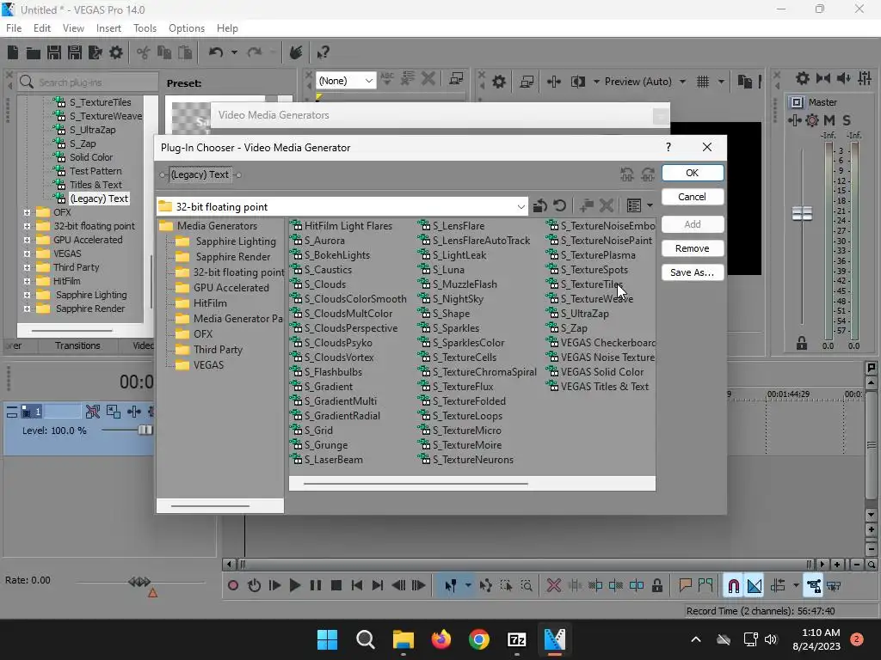This screenshot has width=881, height=660.
Task: Click Save As... in Plug-In Chooser
Action: click(x=693, y=272)
